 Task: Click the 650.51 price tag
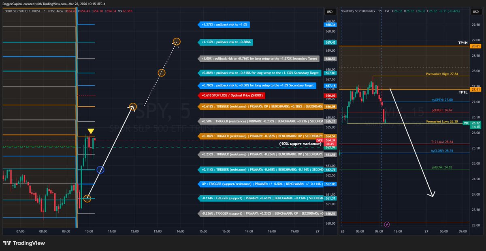pyautogui.click(x=330, y=213)
